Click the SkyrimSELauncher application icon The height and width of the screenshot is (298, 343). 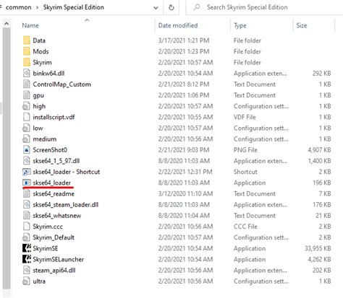[27, 259]
